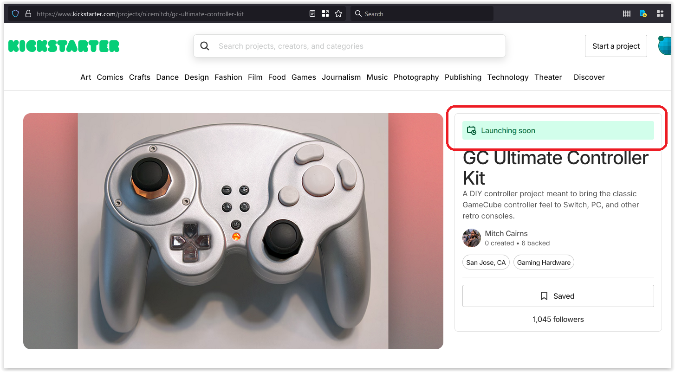The height and width of the screenshot is (372, 675).
Task: Click the tracking protection shield icon
Action: (15, 14)
